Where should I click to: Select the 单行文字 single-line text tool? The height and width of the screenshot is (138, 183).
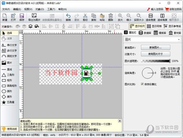(x=9, y=45)
